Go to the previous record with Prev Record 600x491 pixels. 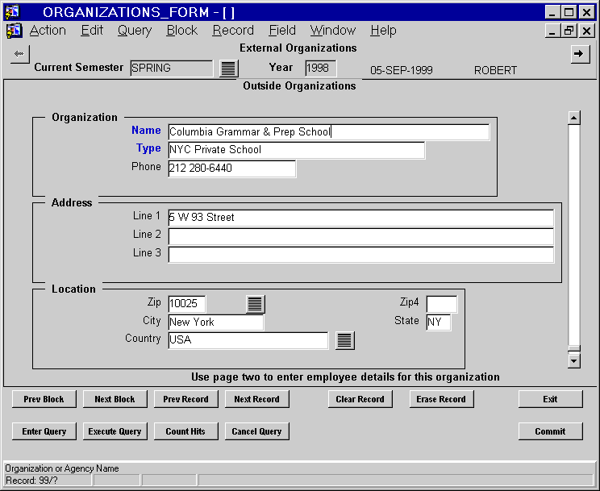tap(186, 399)
